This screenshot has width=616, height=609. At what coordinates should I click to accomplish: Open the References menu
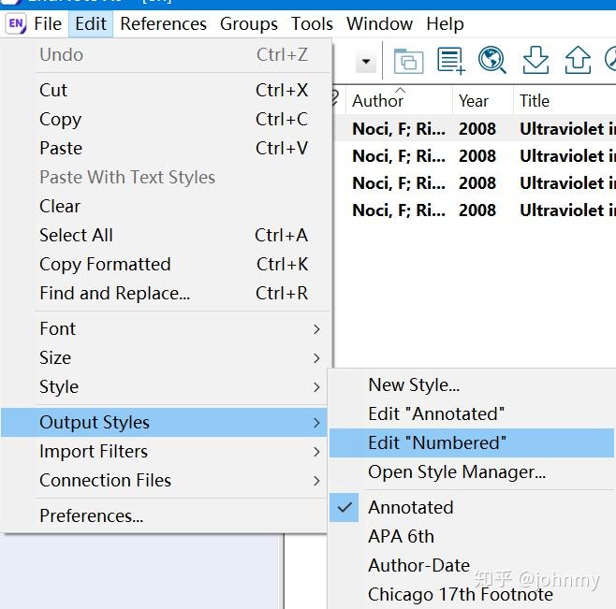coord(163,24)
